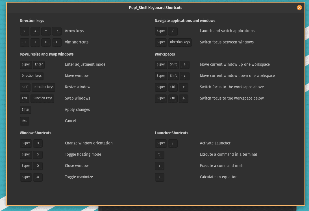Click the O key for Change window orientation
The width and height of the screenshot is (309, 211).
coord(38,143)
